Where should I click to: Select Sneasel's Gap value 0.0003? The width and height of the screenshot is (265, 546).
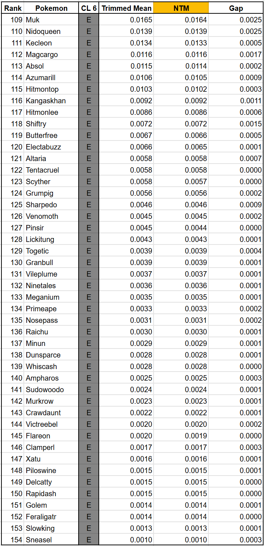point(236,540)
